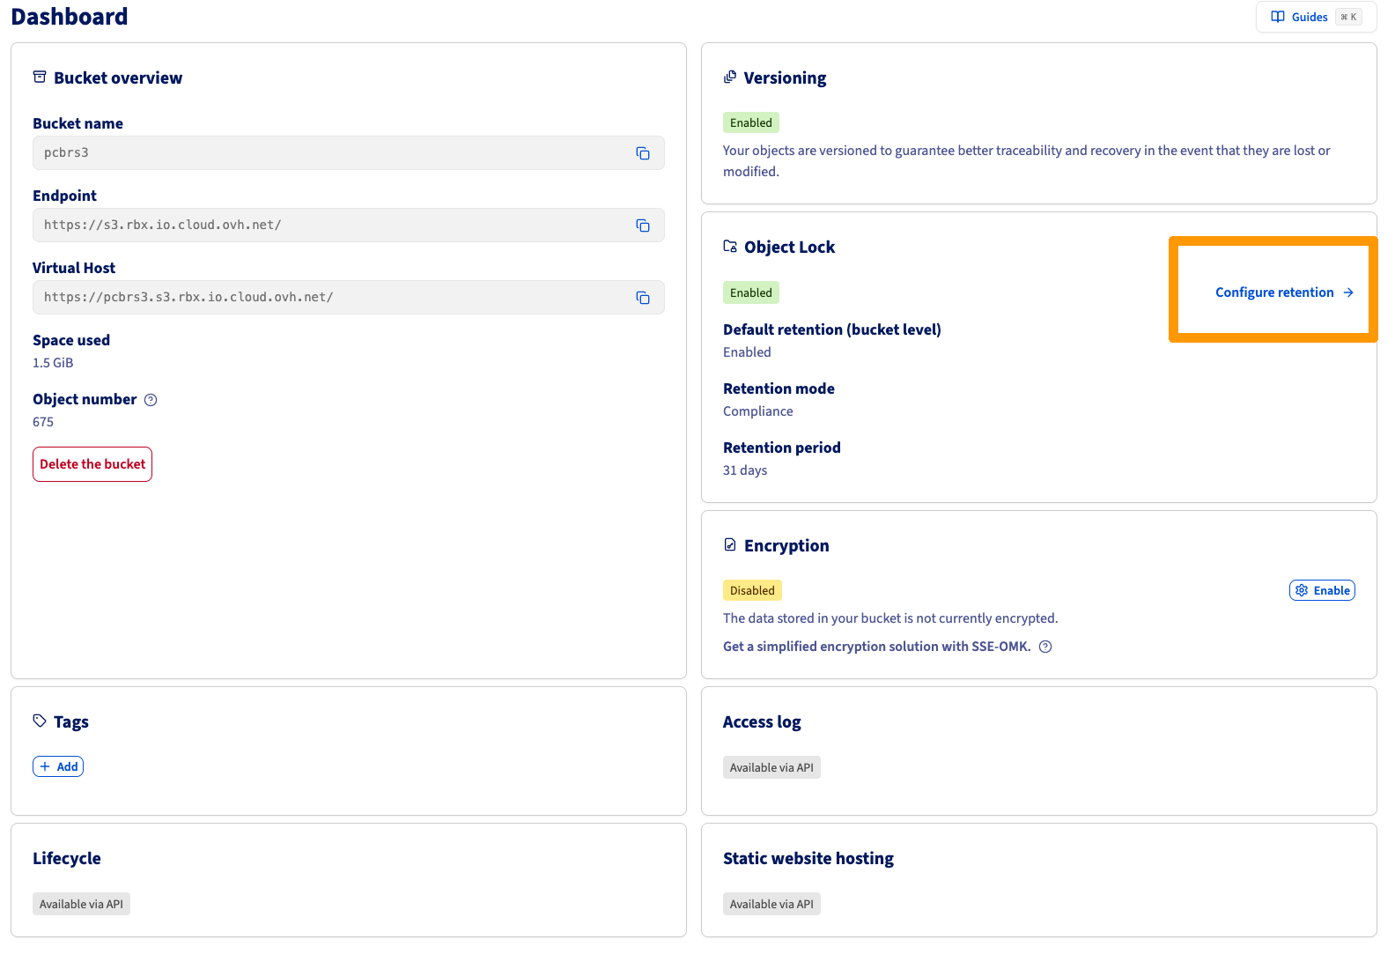Open Configure retention link
The height and width of the screenshot is (969, 1395).
(x=1283, y=292)
